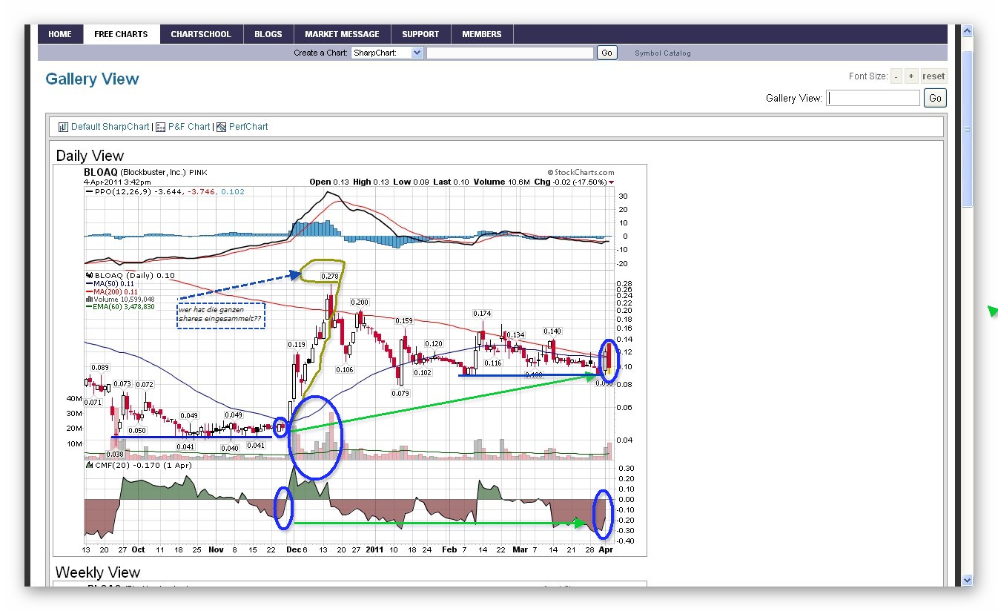Open the P&F Chart link
The height and width of the screenshot is (611, 998).
189,127
